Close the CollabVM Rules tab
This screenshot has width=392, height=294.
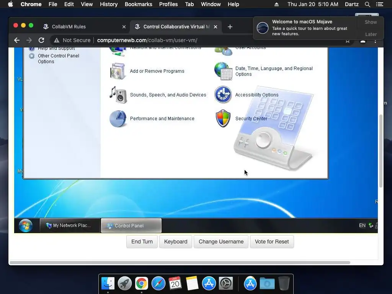[x=124, y=27]
